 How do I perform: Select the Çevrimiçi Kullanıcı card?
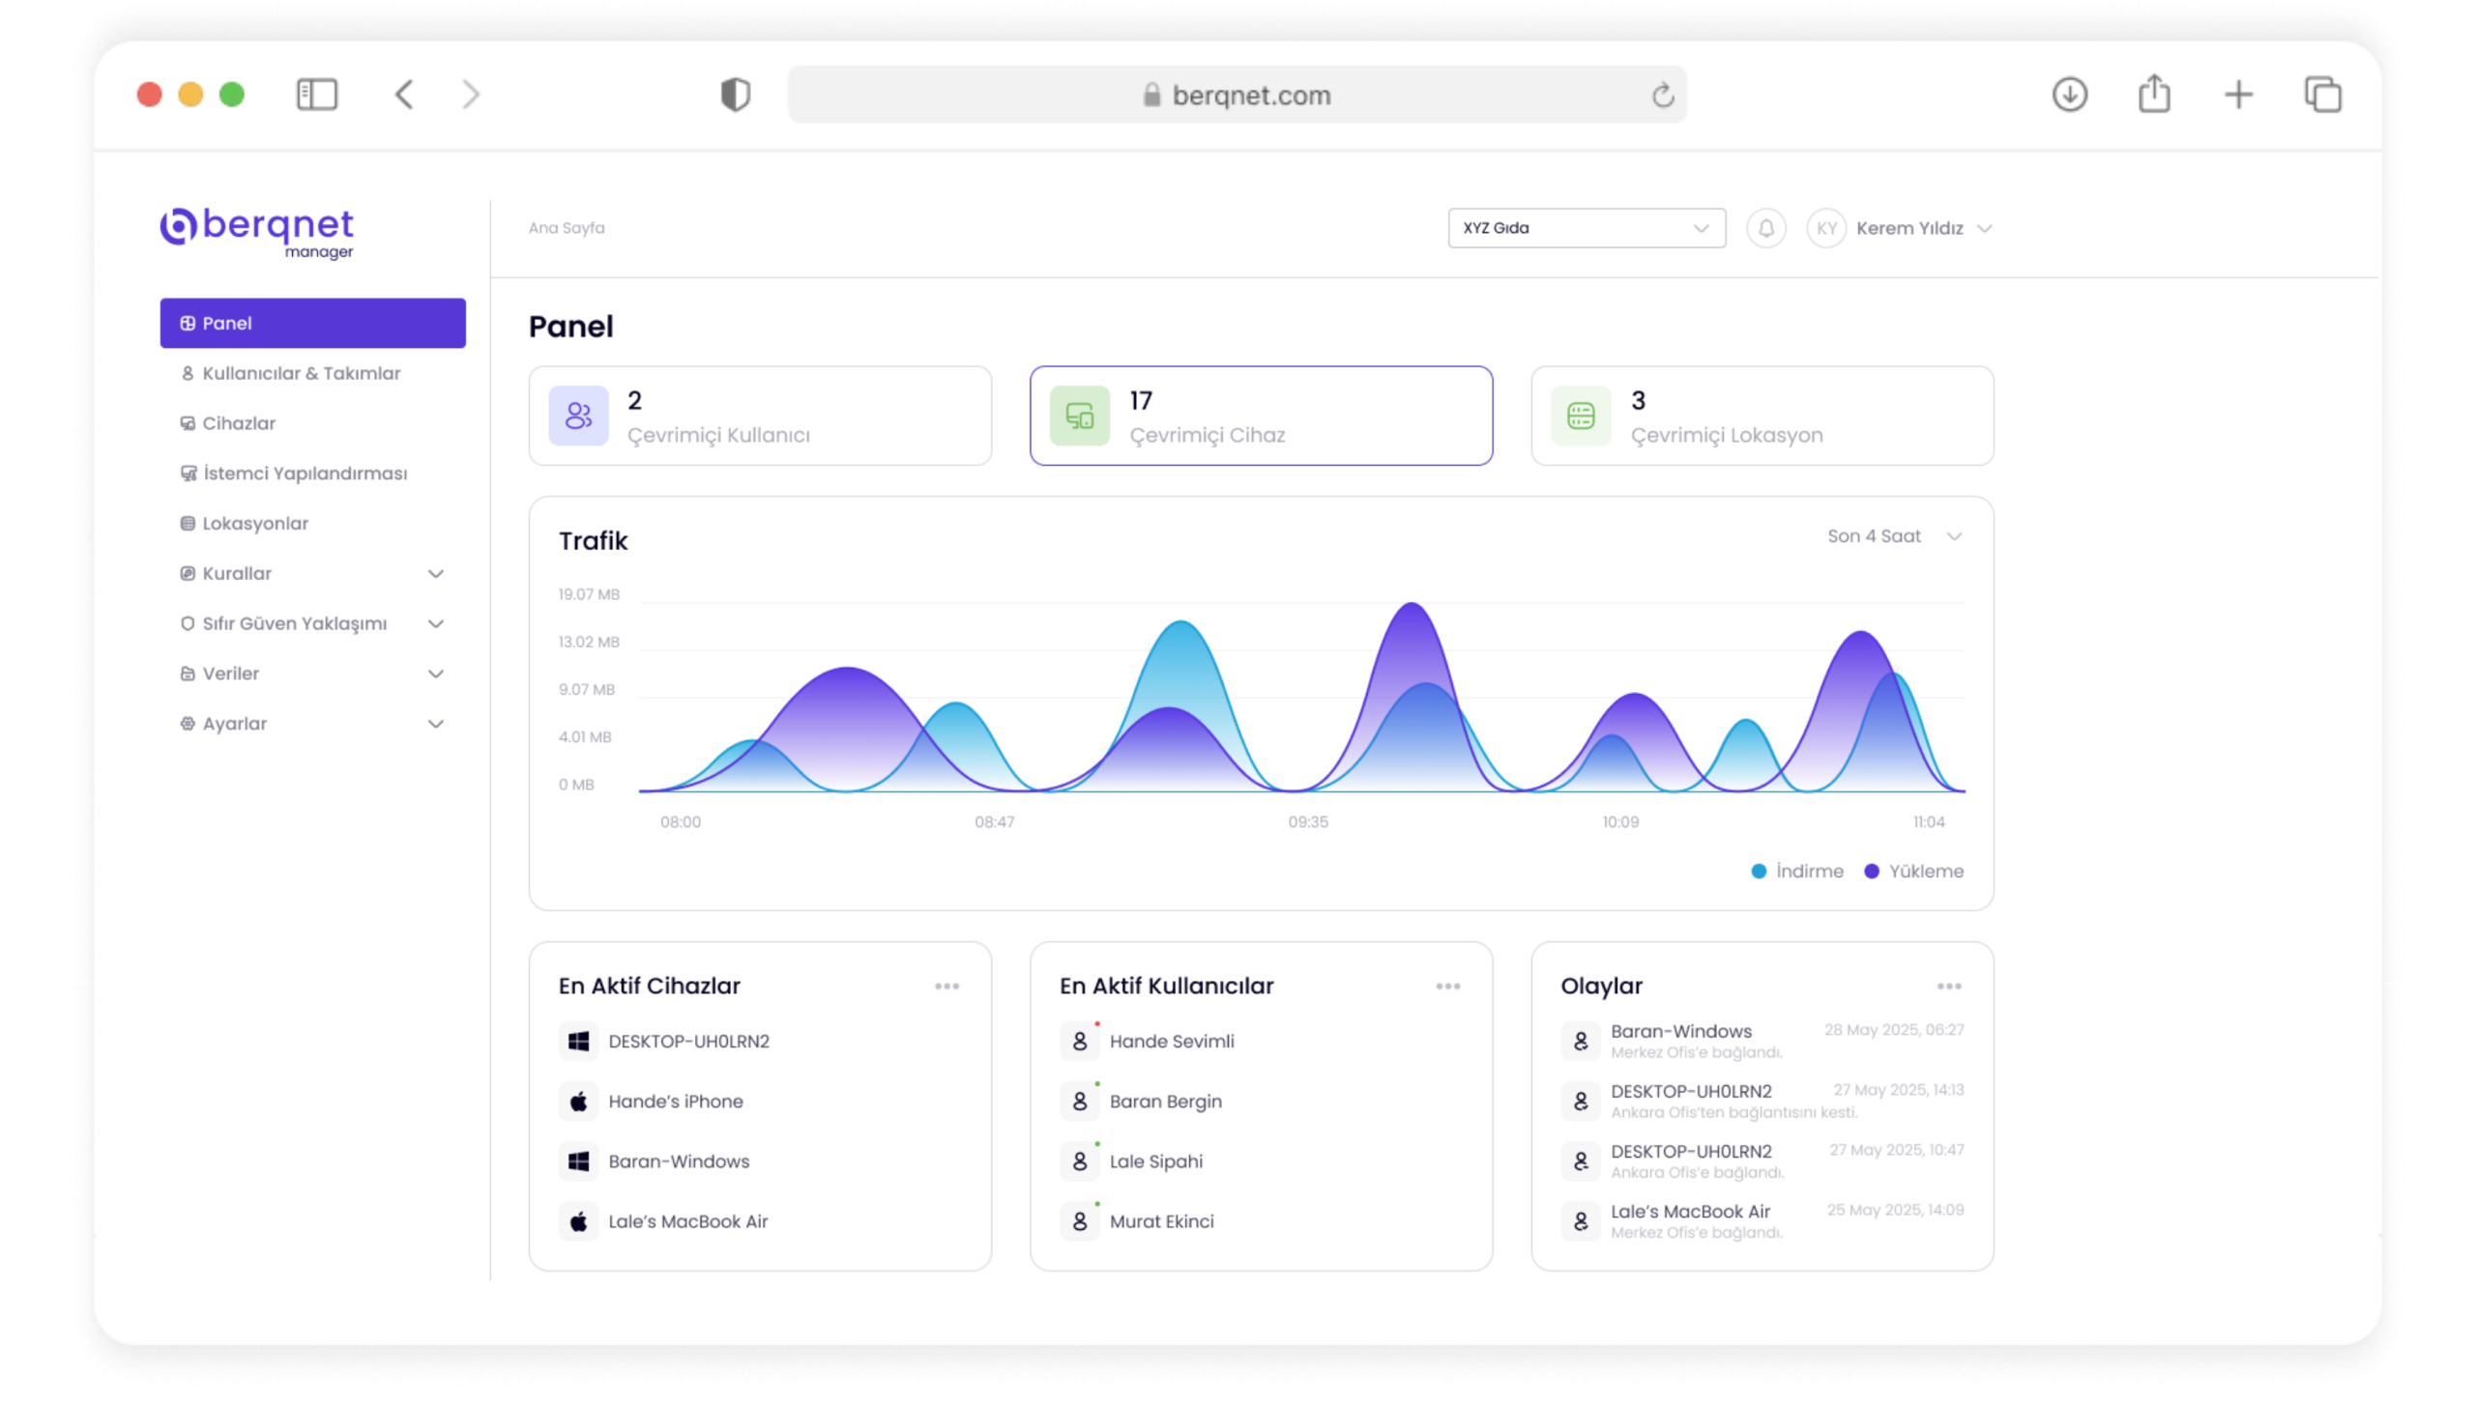[759, 416]
